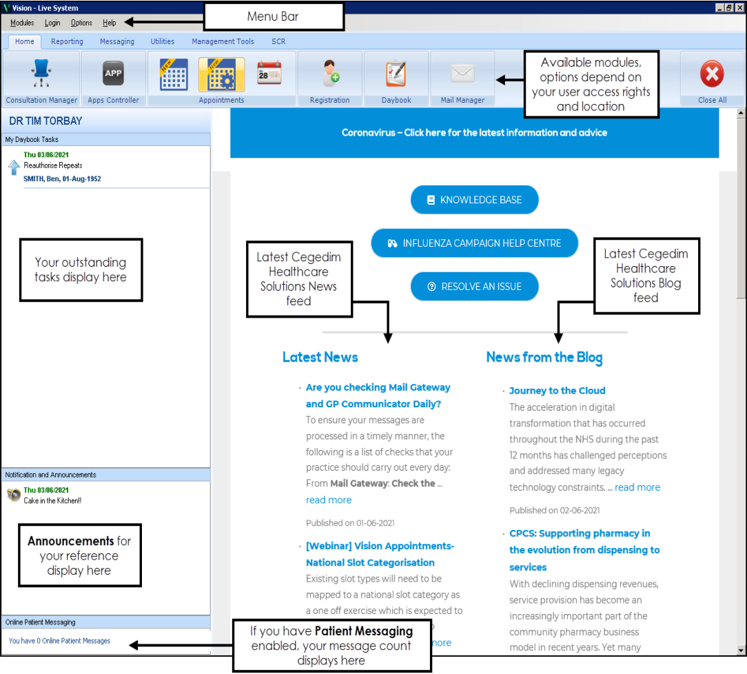
Task: Switch to the Messaging tab
Action: coord(117,41)
